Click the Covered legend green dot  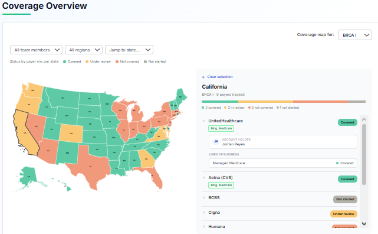(65, 62)
